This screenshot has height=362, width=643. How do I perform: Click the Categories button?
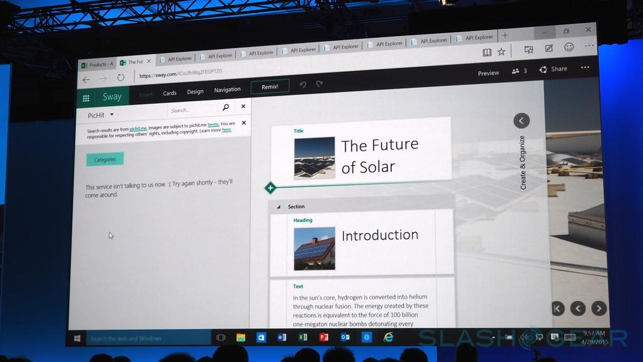coord(105,159)
